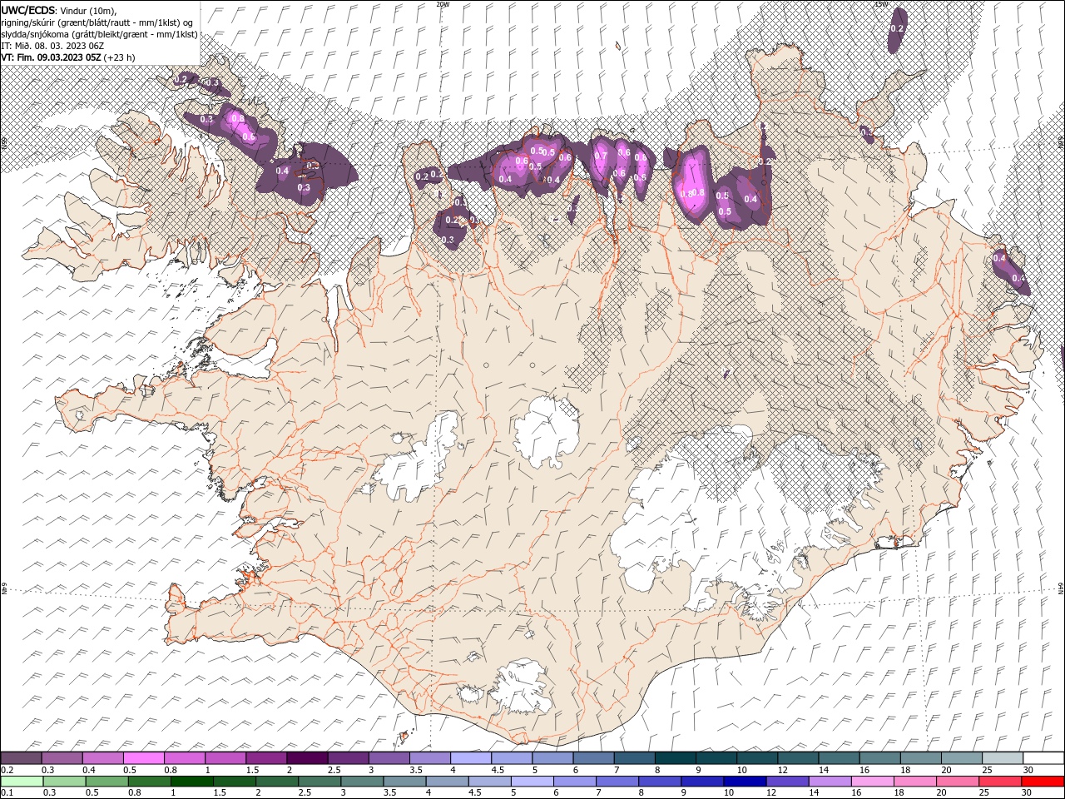Click the '20W' longitude label at the top edge

(x=443, y=4)
